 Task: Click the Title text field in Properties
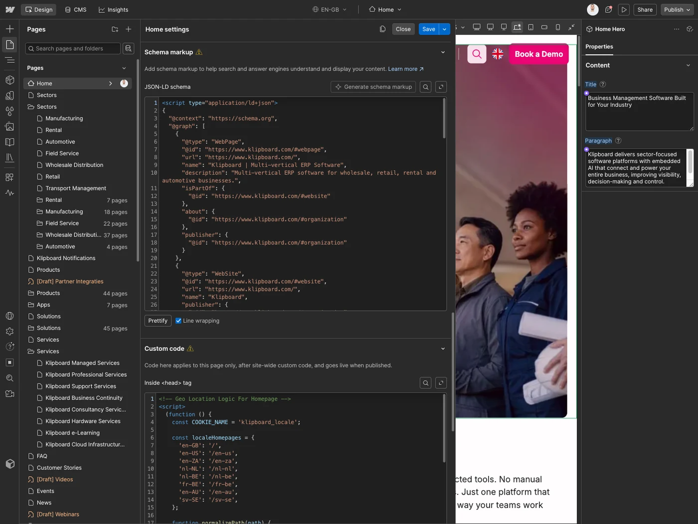pos(640,112)
